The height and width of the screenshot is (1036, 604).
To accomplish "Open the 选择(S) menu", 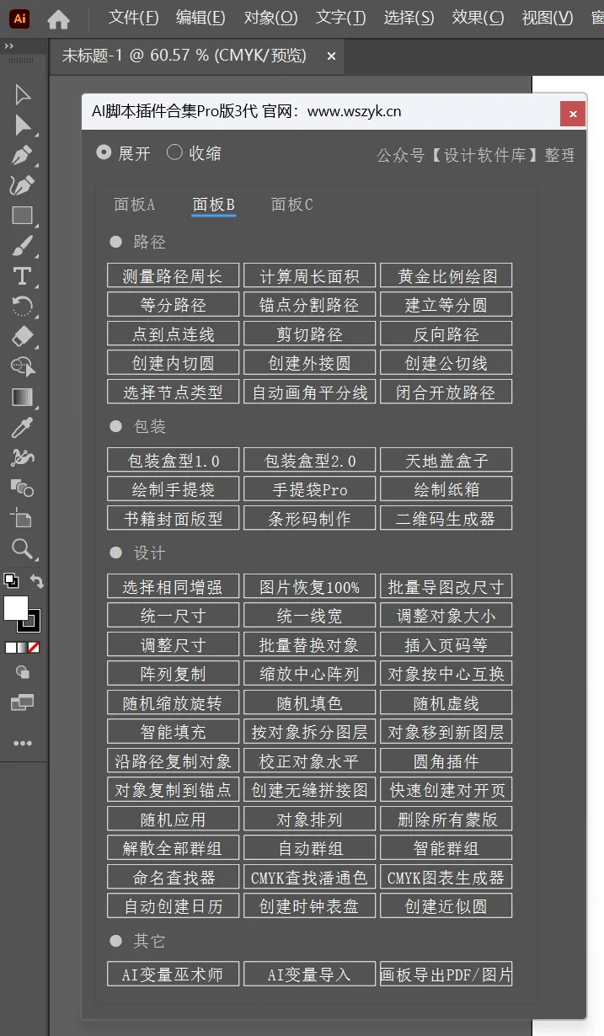I will coord(409,18).
